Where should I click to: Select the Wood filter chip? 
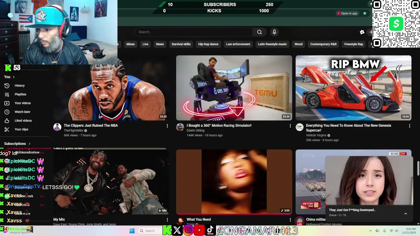298,44
